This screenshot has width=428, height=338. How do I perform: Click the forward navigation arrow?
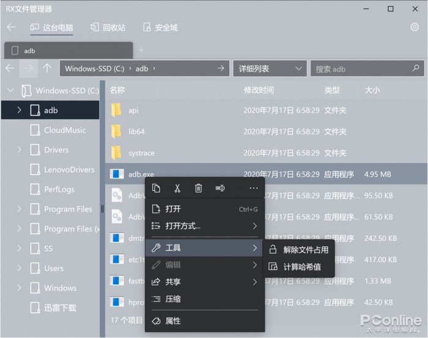[x=28, y=68]
